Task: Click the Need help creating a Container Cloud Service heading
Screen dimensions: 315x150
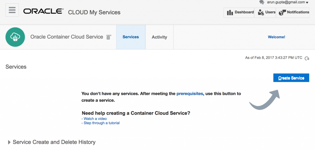Action: pos(136,113)
